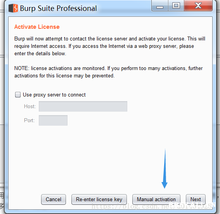
Task: Click the 'Use proxy server to connect' label
Action: [x=54, y=95]
